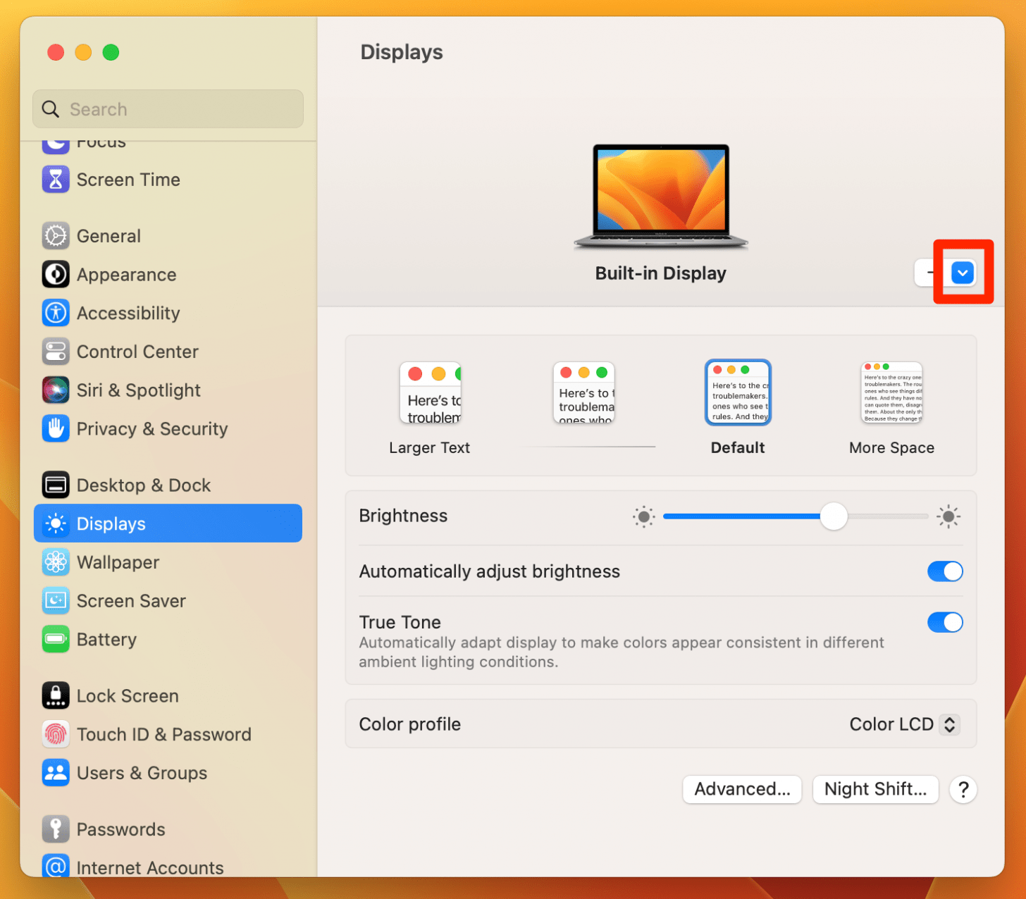Screen dimensions: 1026x899
Task: Click the Advanced button
Action: (x=742, y=789)
